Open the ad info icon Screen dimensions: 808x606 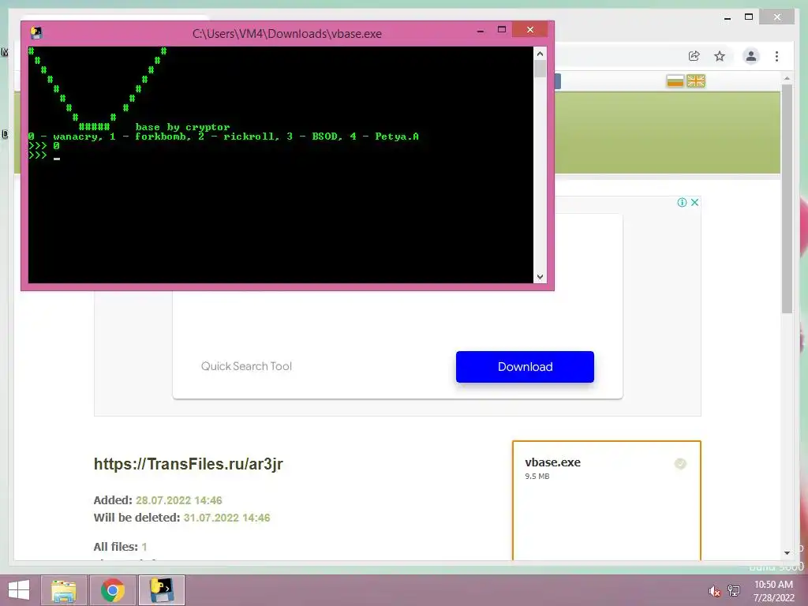pos(682,202)
